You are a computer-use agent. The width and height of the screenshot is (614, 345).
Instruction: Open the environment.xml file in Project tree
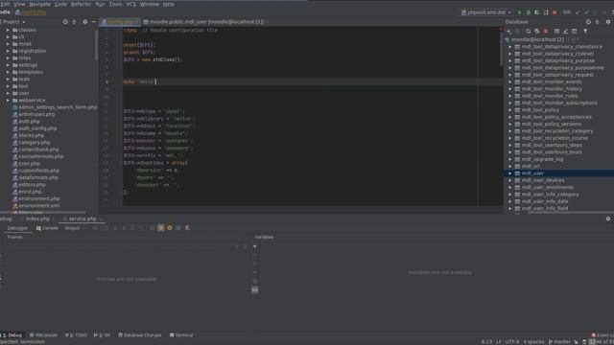[38, 206]
